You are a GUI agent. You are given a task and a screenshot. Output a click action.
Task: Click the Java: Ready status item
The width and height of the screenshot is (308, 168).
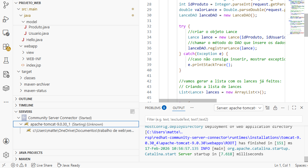coord(68,165)
